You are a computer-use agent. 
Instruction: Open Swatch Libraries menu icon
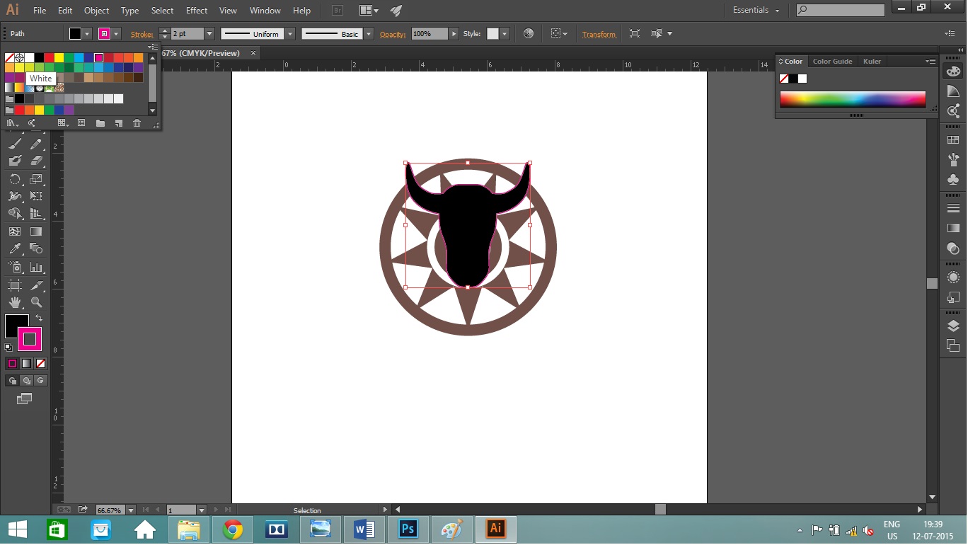pyautogui.click(x=12, y=123)
